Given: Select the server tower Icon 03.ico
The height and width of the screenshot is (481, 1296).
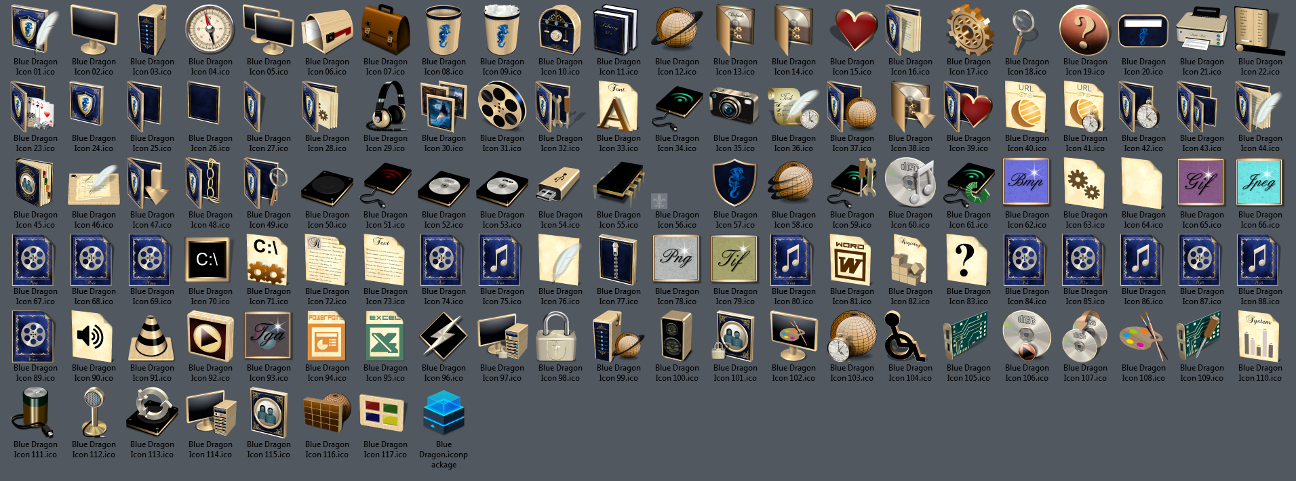Looking at the screenshot, I should click(152, 30).
